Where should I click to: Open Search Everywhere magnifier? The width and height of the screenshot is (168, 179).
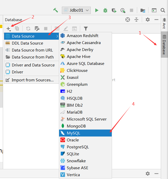(163, 10)
